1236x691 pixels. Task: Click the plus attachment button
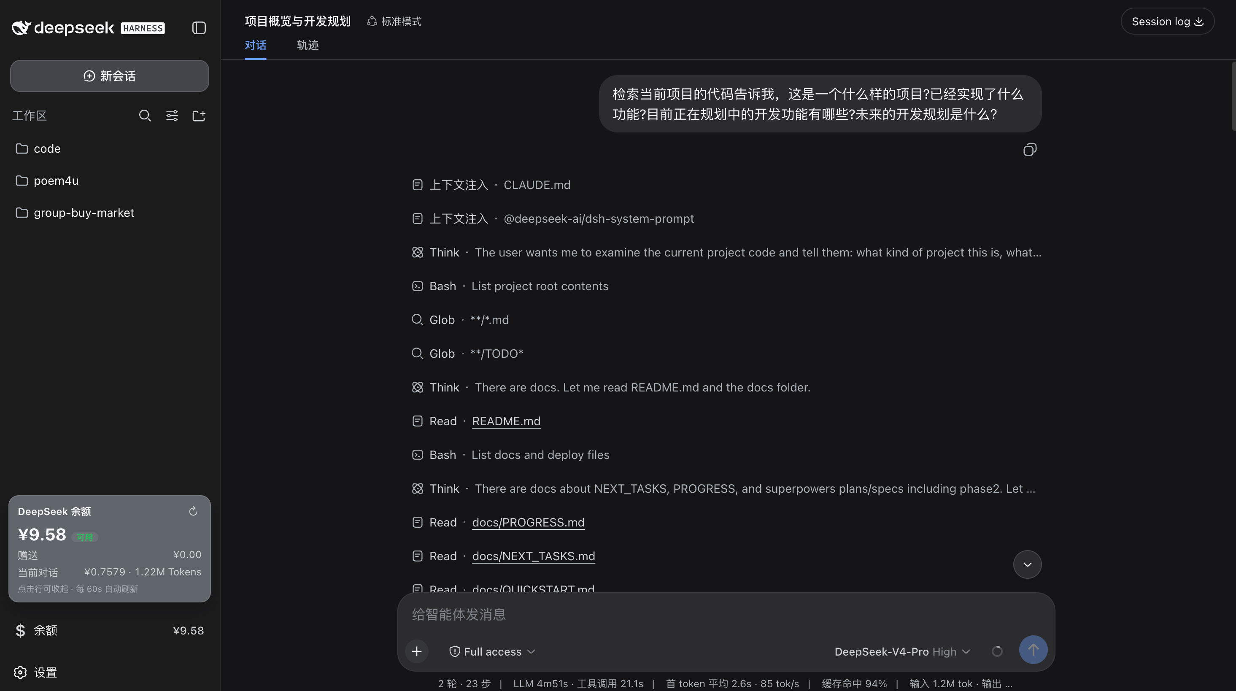[x=416, y=651]
